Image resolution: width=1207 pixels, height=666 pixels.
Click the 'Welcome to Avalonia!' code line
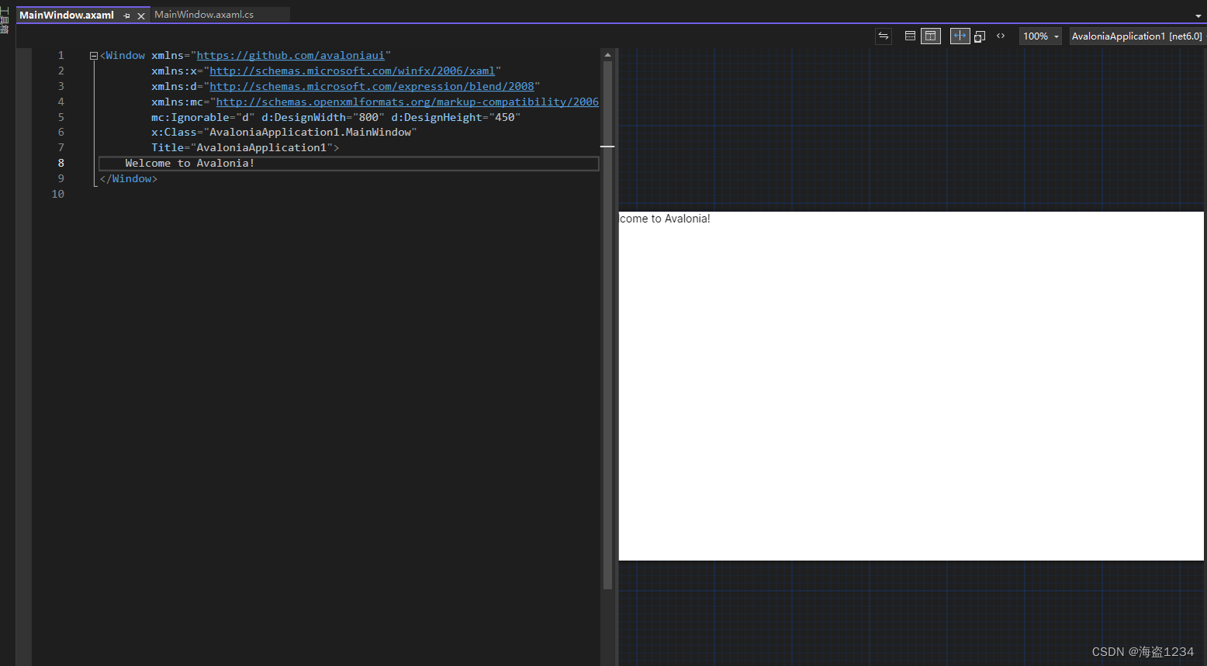pos(190,163)
